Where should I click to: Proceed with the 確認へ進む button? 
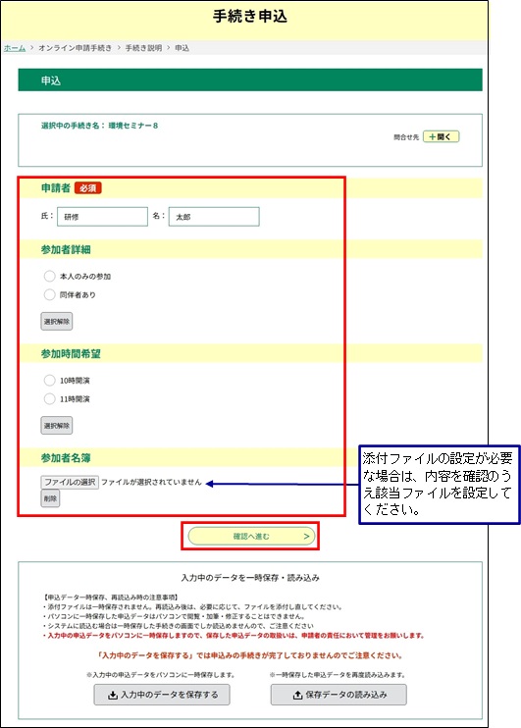click(251, 537)
